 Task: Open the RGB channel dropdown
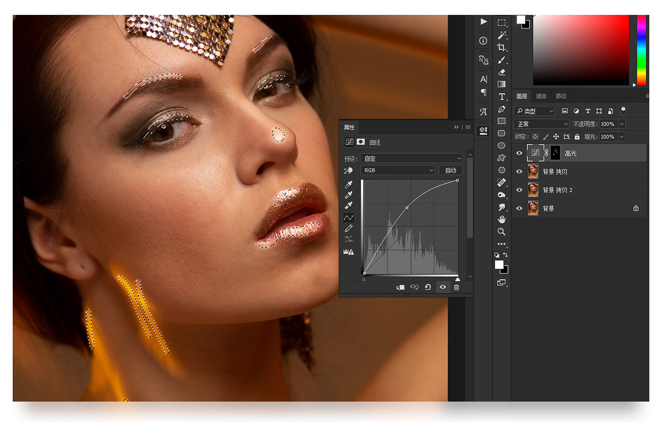tap(398, 170)
